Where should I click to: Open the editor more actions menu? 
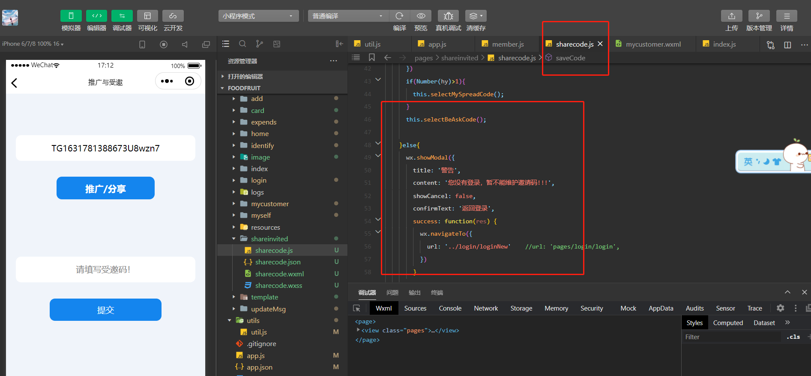pyautogui.click(x=804, y=45)
